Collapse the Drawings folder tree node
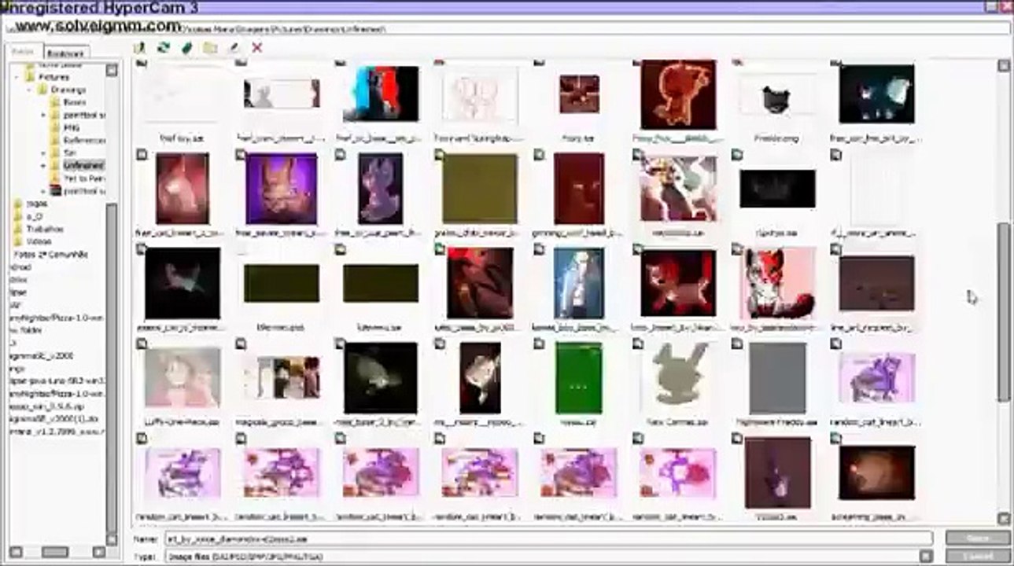The width and height of the screenshot is (1014, 566). (31, 90)
